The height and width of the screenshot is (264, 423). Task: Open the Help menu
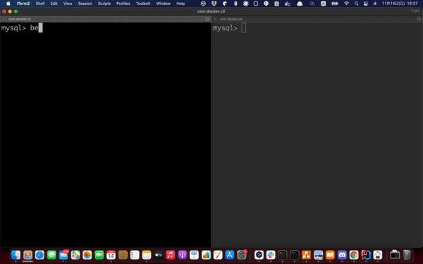180,4
